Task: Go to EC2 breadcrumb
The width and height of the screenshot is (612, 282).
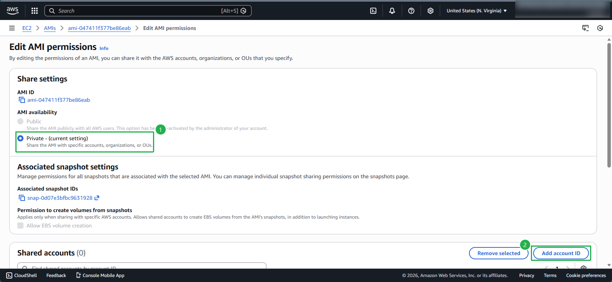Action: tap(27, 28)
